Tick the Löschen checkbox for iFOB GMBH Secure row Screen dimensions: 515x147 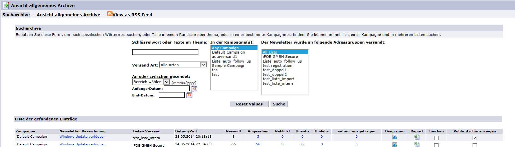point(436,145)
